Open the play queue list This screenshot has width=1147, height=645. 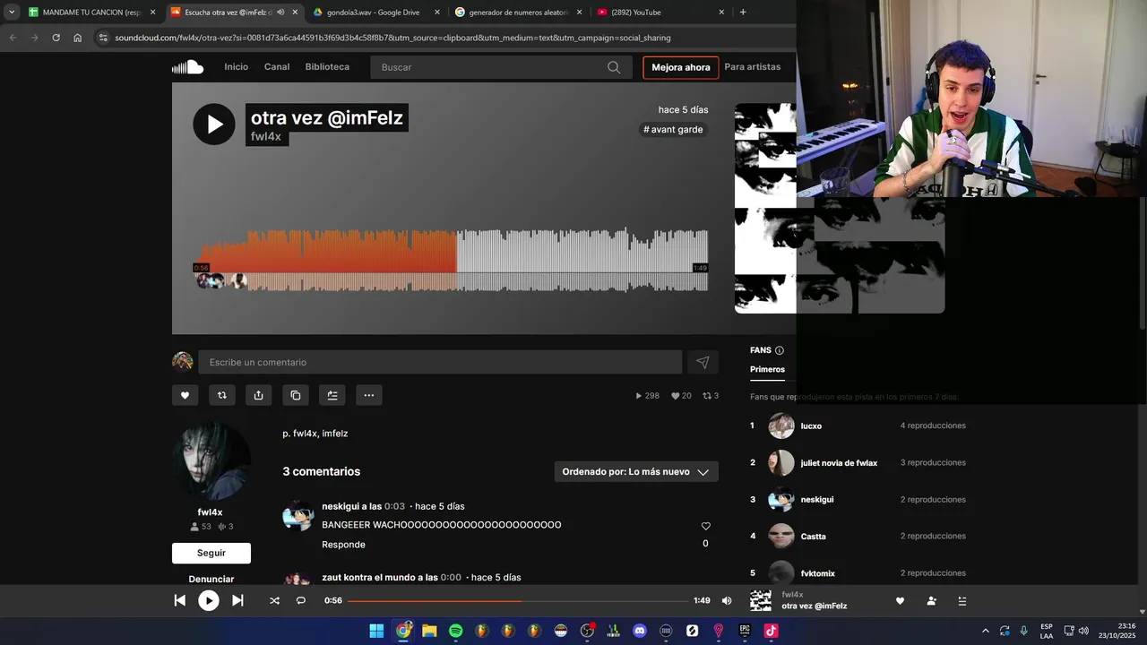click(x=962, y=601)
